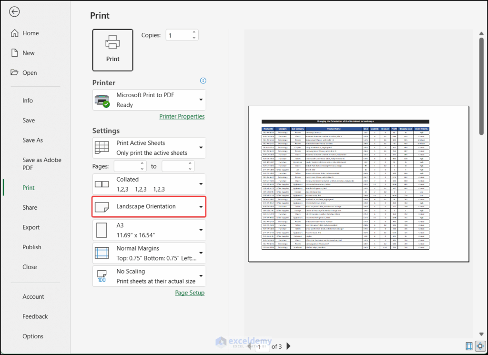Open the Share section
This screenshot has height=355, width=488.
pyautogui.click(x=30, y=208)
